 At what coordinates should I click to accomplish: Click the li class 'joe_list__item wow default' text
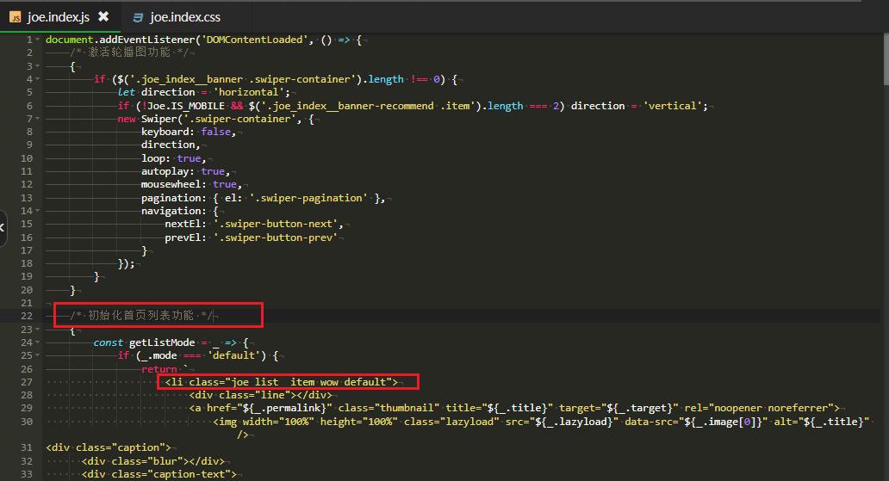click(311, 382)
